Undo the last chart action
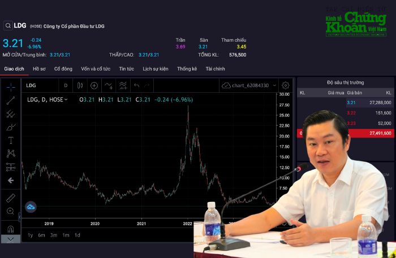The image size is (396, 258). [x=137, y=85]
